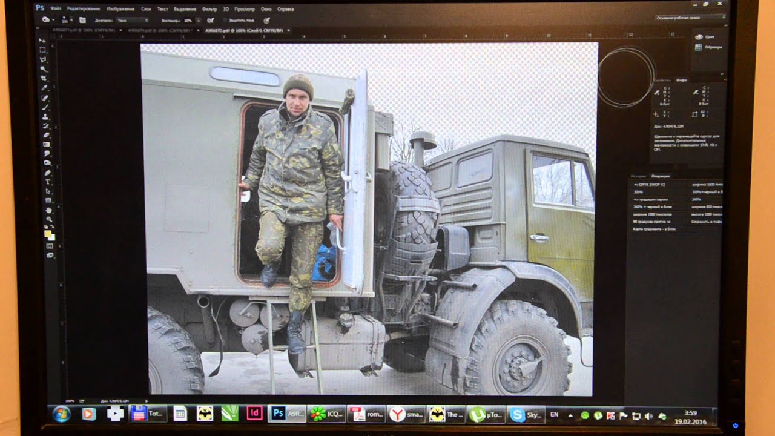
Task: Open the tool preset picker arrow
Action: (x=53, y=20)
